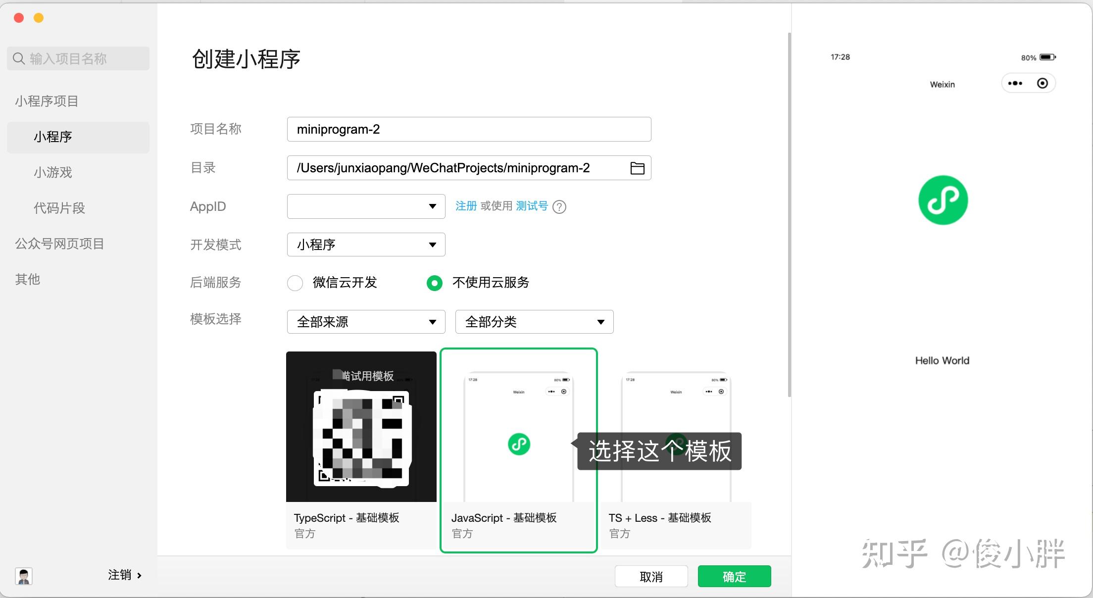Click the green mini program logo in preview
This screenshot has height=598, width=1093.
943,200
